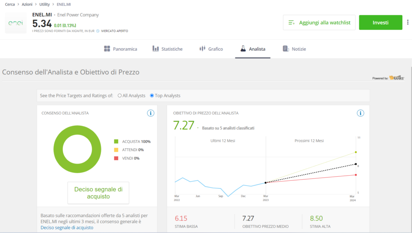Open the blue Deciso segnale di acquisto link
Image resolution: width=412 pixels, height=233 pixels.
[x=67, y=227]
